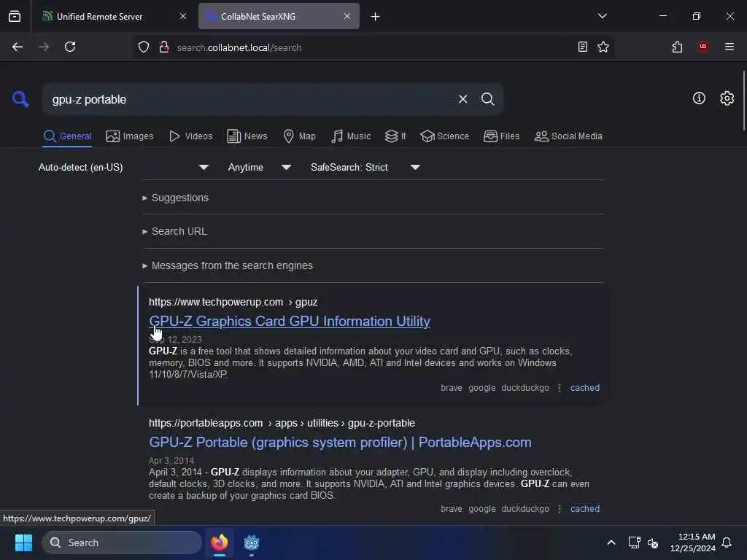Go back to previous page
747x560 pixels.
coord(18,47)
